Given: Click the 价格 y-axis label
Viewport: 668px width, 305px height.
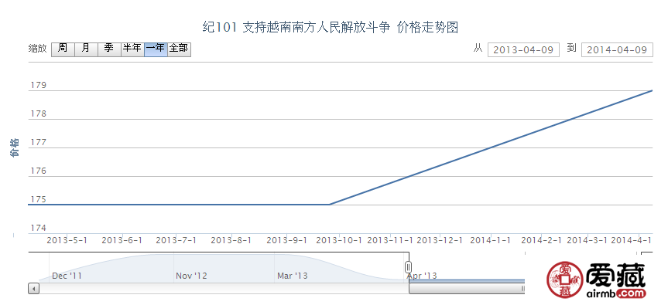Looking at the screenshot, I should (x=15, y=147).
